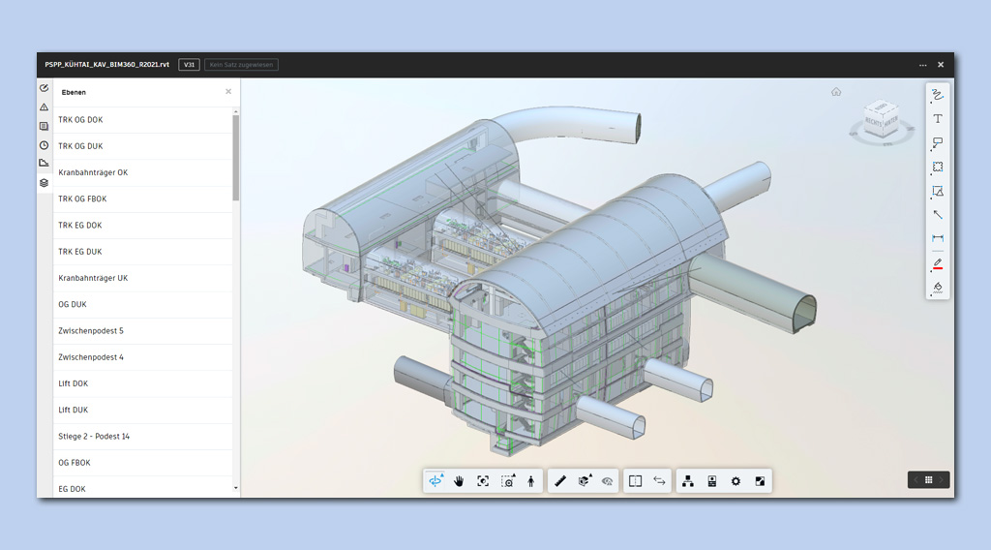Open the 'Kein Satz zugewiesen' dropdown
The image size is (991, 550).
tap(241, 65)
